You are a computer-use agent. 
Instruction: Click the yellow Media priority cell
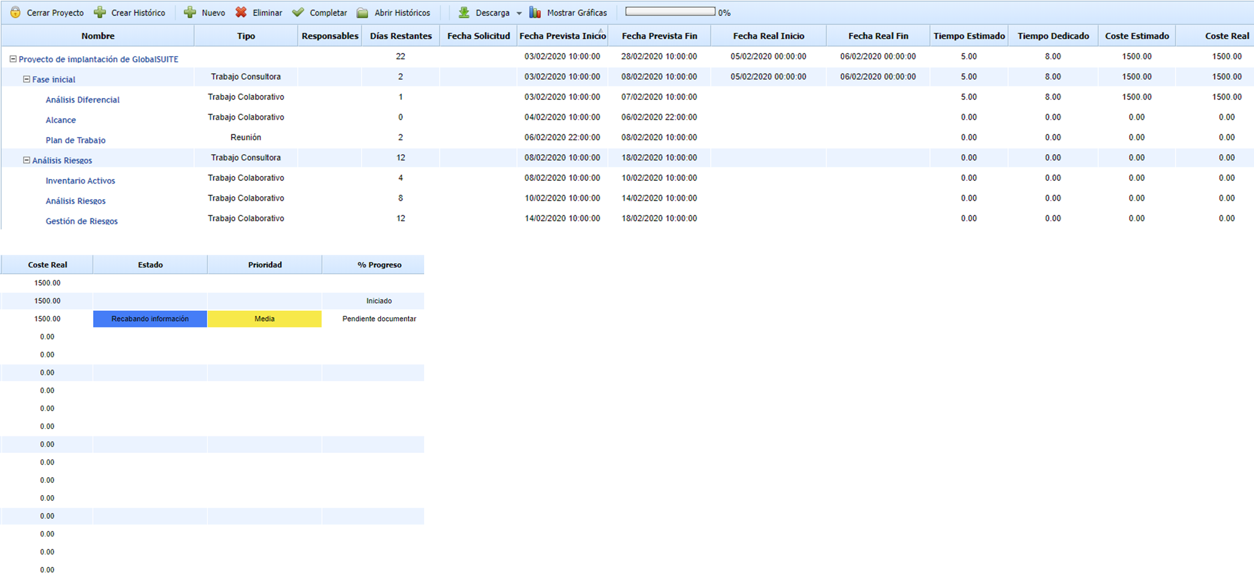pyautogui.click(x=265, y=319)
